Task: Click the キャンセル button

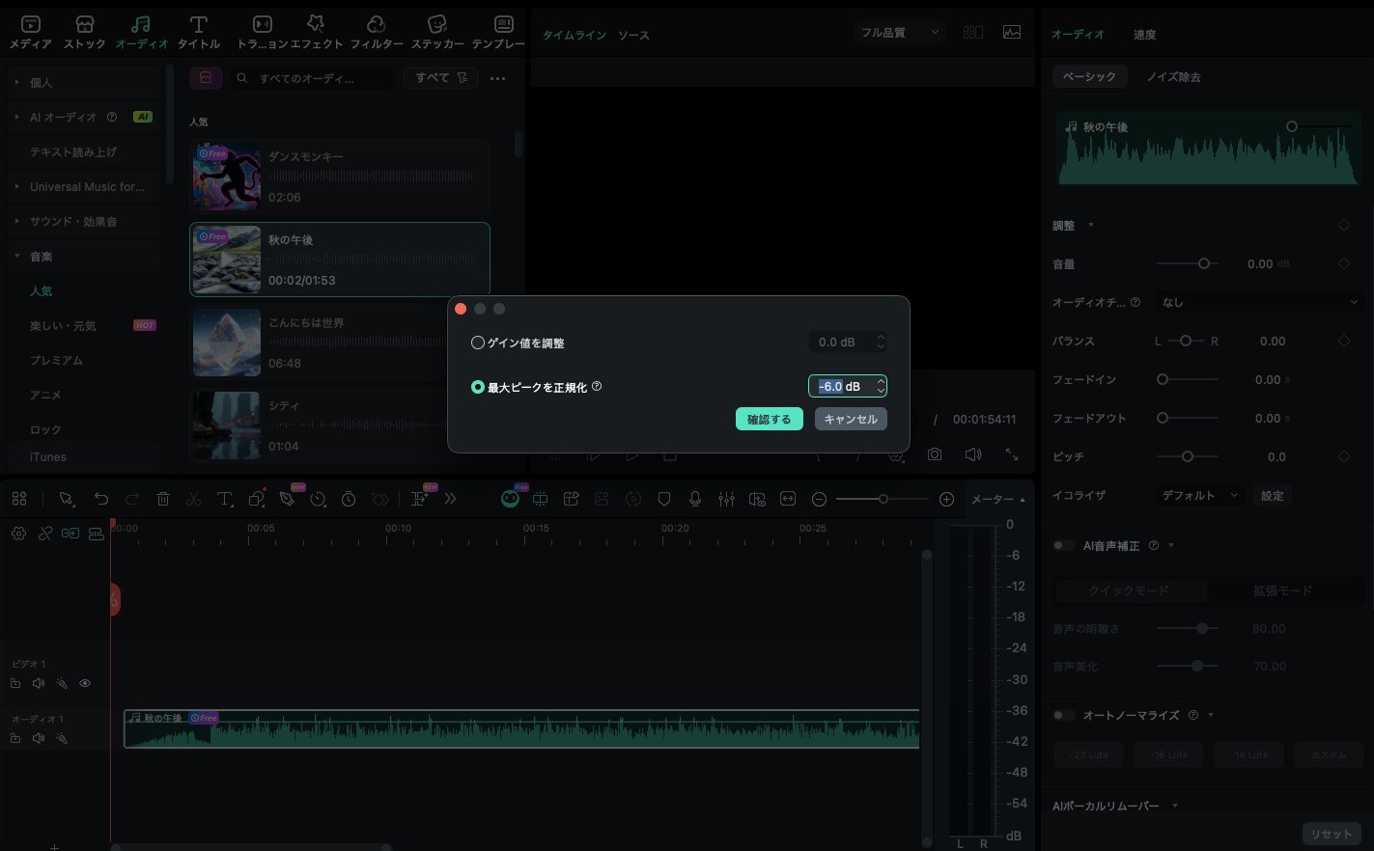Action: [x=851, y=419]
